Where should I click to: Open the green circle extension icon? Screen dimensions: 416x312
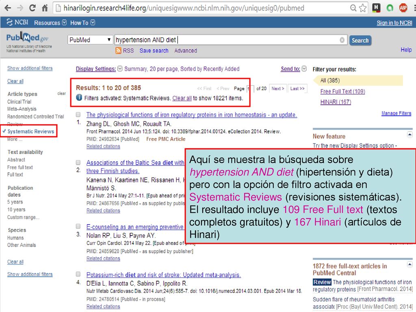point(390,8)
